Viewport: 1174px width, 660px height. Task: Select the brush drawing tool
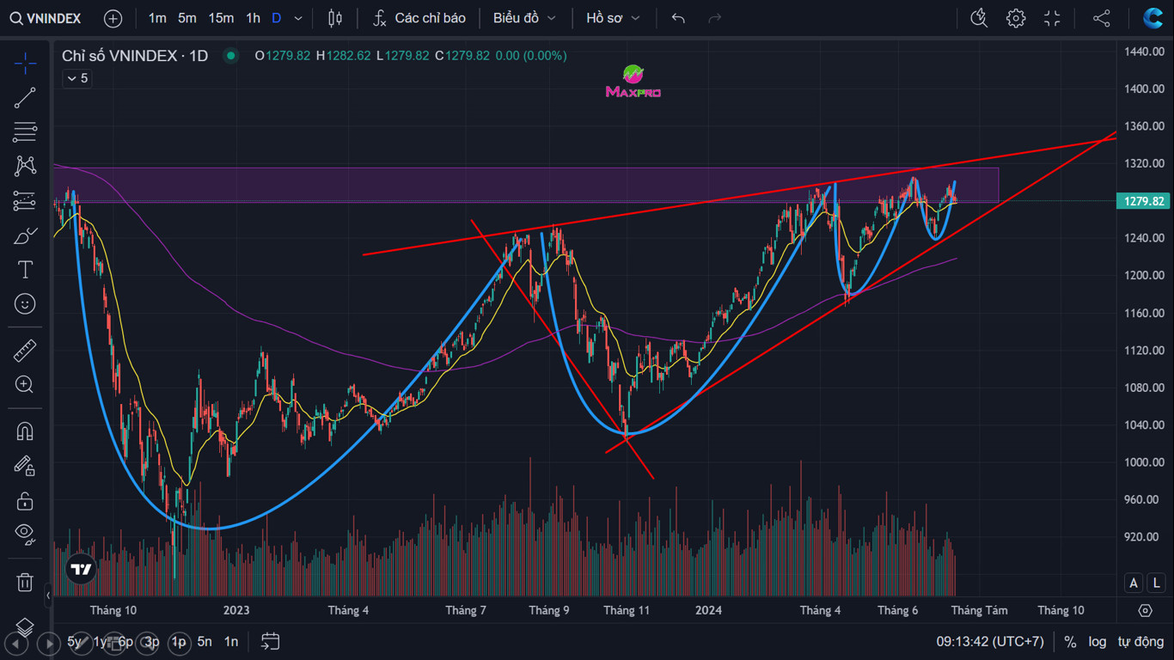pos(25,235)
